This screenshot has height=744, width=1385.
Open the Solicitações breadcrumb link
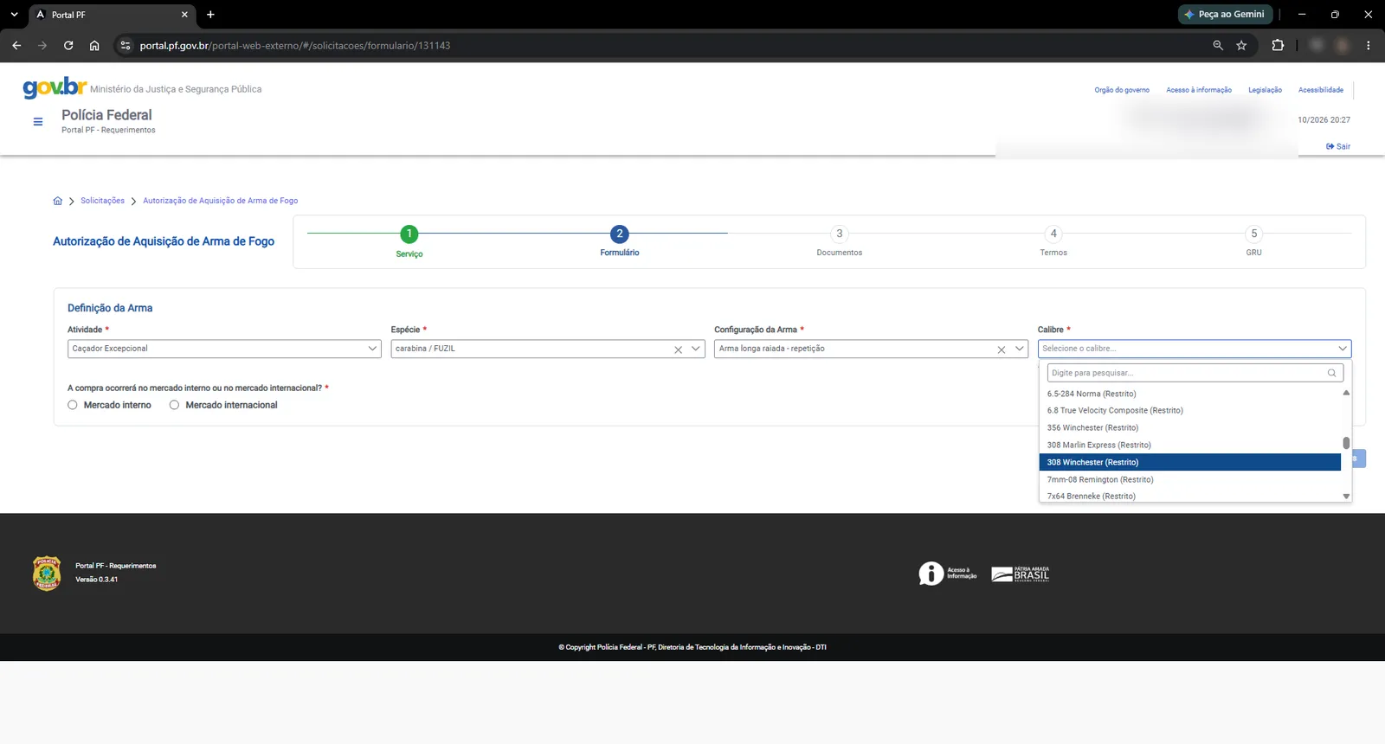102,201
